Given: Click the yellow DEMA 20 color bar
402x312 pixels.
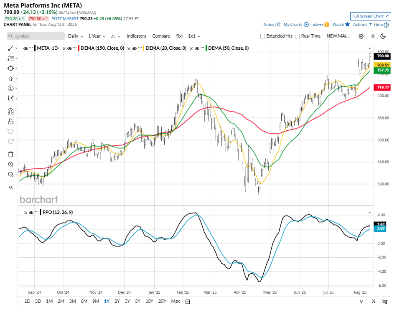Looking at the screenshot, I should [144, 48].
